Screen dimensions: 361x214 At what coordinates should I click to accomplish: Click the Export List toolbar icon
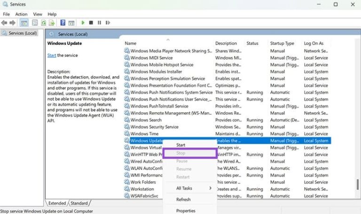click(x=52, y=23)
